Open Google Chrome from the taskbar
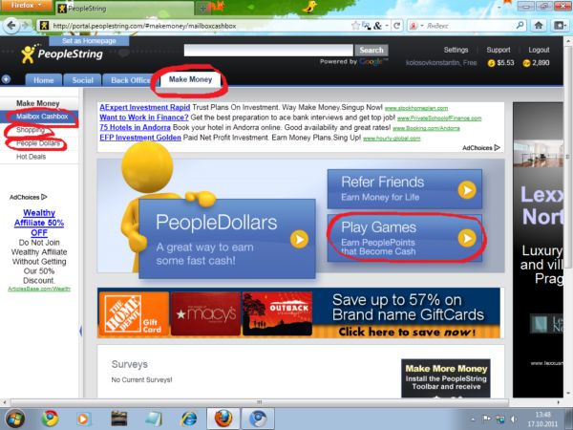Screen dimensions: 573x430 (50, 419)
